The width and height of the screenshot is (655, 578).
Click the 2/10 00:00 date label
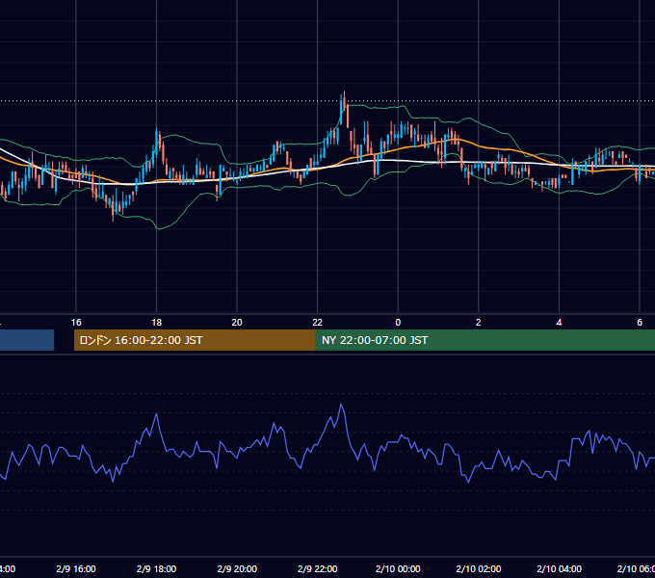[x=398, y=568]
